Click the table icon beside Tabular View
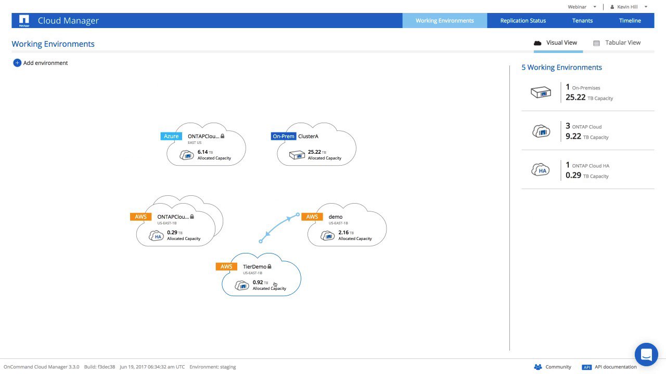The image size is (666, 374). pyautogui.click(x=597, y=43)
